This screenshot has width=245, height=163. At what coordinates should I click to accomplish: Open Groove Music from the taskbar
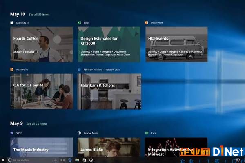click(x=91, y=160)
